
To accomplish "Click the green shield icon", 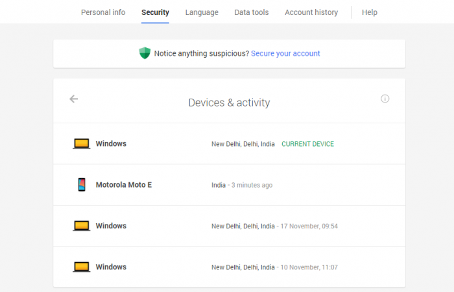I will tap(145, 53).
